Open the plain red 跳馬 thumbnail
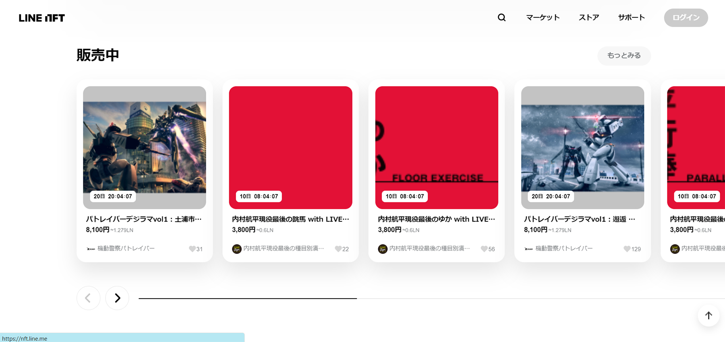 [290, 147]
